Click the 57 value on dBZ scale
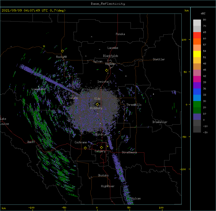216x211 pixels. tap(204, 45)
